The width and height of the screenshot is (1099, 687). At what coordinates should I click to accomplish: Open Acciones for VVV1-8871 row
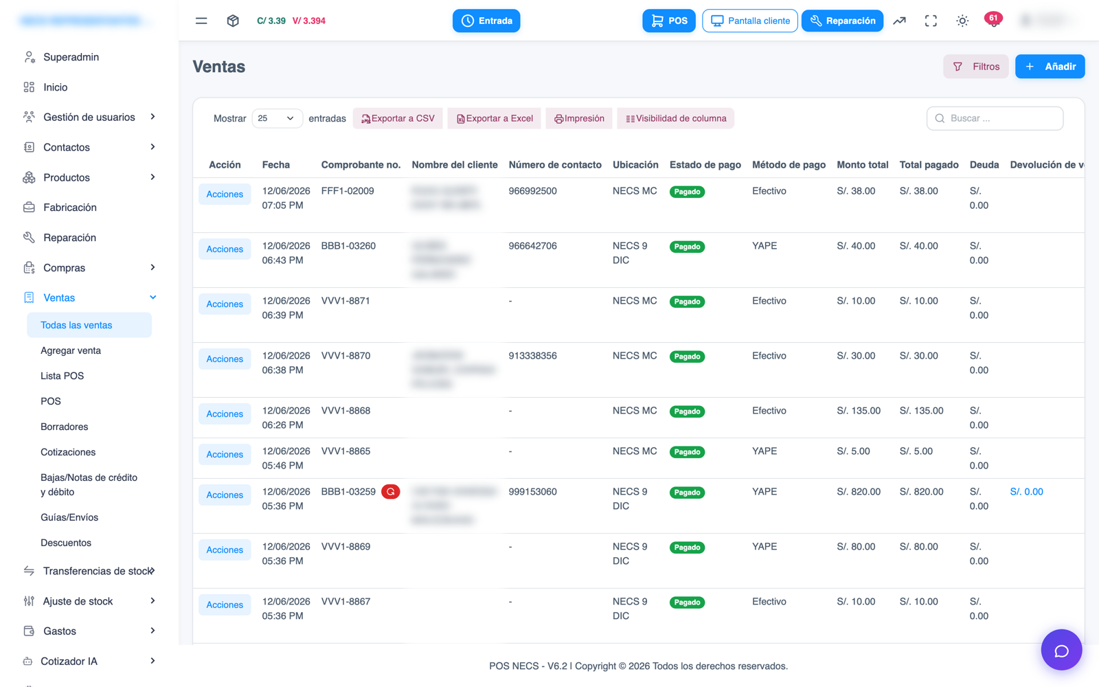[x=225, y=304]
